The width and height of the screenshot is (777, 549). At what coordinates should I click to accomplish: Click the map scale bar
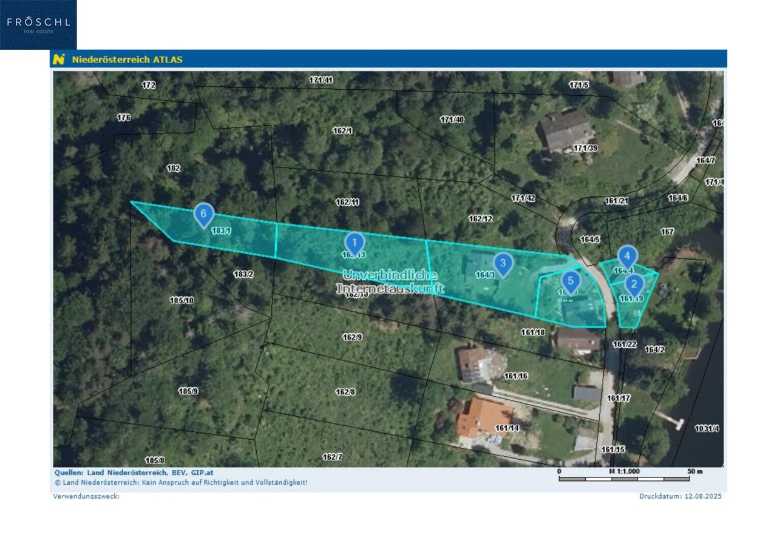click(x=624, y=479)
